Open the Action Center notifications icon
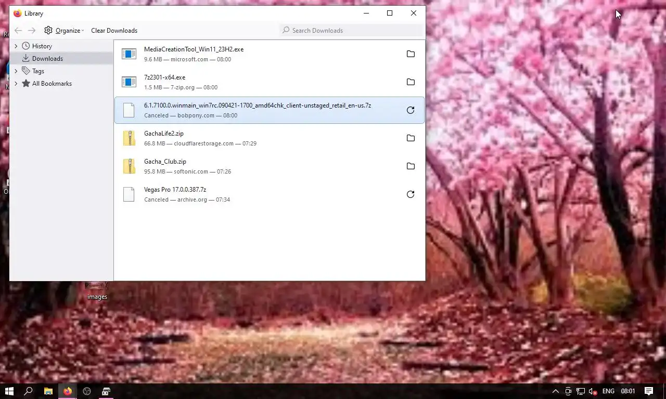This screenshot has width=666, height=399. (649, 391)
